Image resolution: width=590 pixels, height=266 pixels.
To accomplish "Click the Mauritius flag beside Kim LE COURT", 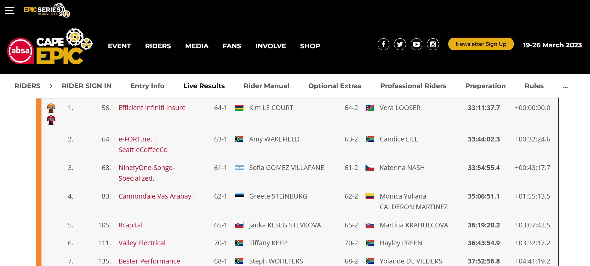I will tap(239, 108).
